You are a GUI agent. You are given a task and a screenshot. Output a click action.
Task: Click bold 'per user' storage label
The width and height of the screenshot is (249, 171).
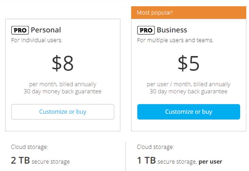click(x=210, y=162)
